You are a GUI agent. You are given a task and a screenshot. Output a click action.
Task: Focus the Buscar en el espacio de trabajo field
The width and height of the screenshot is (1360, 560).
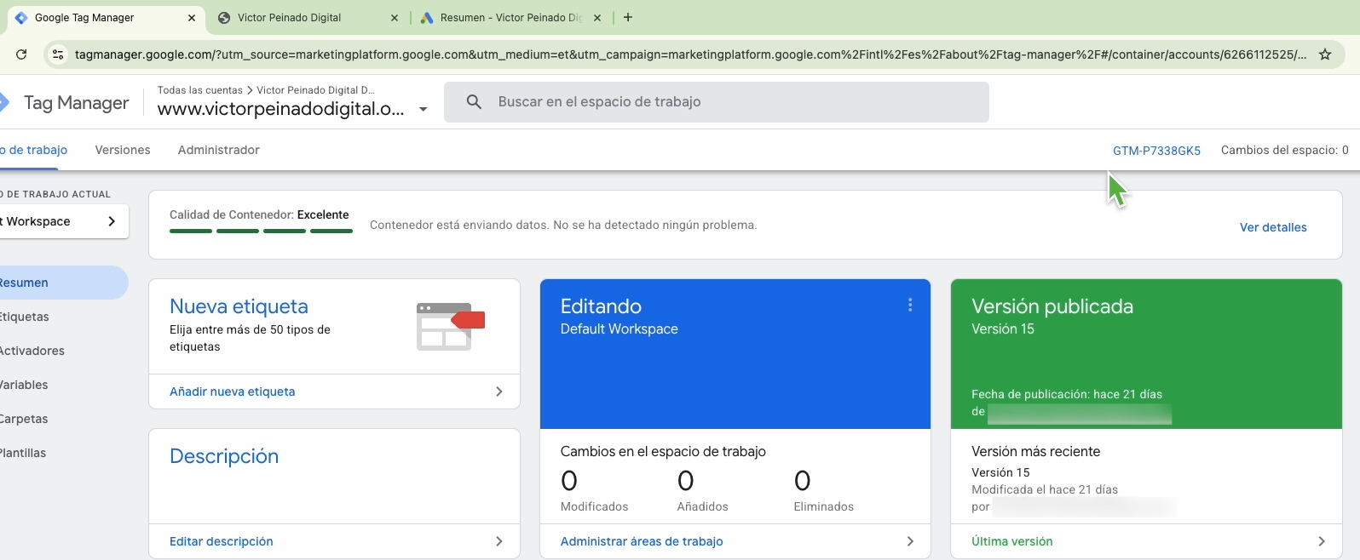[x=716, y=102]
